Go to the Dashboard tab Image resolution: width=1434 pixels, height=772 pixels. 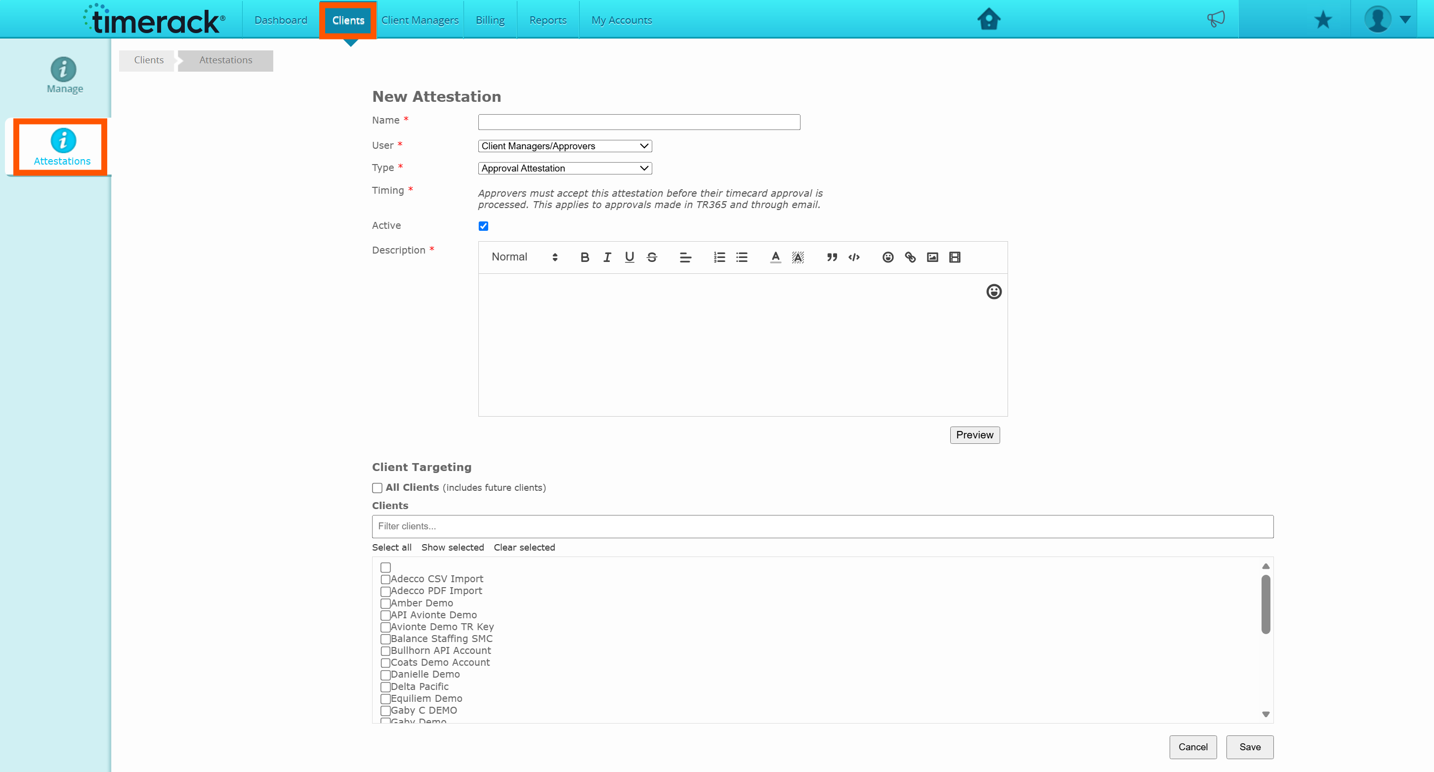(281, 20)
